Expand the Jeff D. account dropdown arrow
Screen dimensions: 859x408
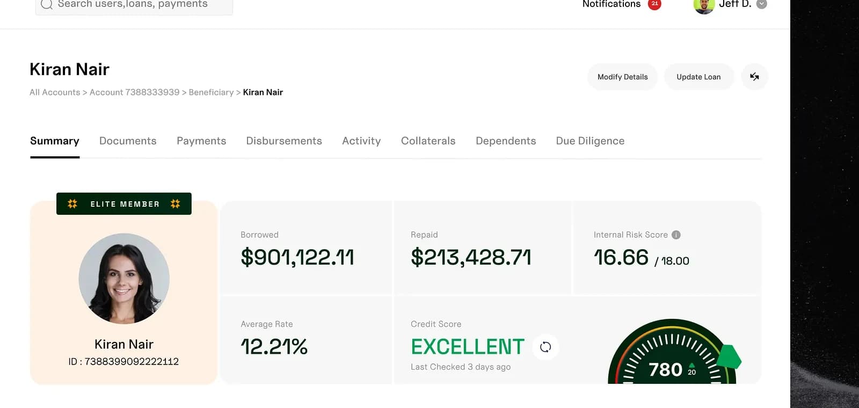(761, 4)
